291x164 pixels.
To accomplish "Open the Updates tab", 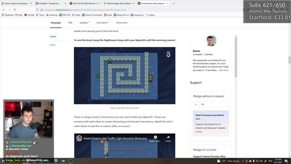I will point(84,23).
